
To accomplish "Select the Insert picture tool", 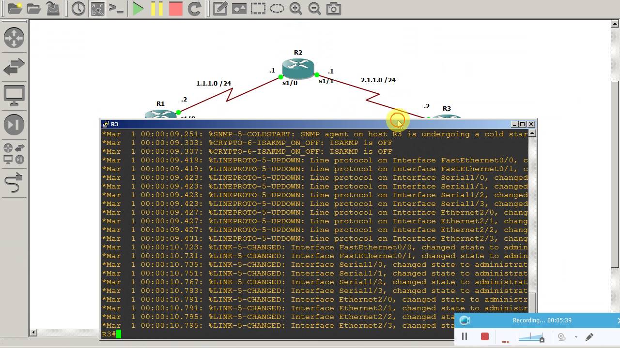I will [x=239, y=8].
